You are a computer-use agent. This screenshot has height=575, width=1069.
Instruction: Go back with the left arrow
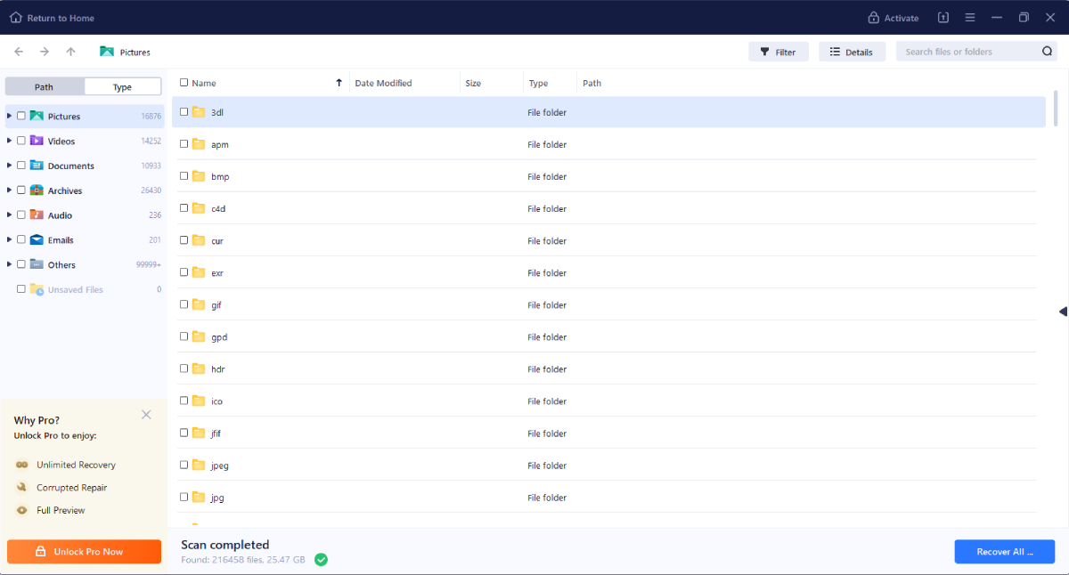click(19, 52)
